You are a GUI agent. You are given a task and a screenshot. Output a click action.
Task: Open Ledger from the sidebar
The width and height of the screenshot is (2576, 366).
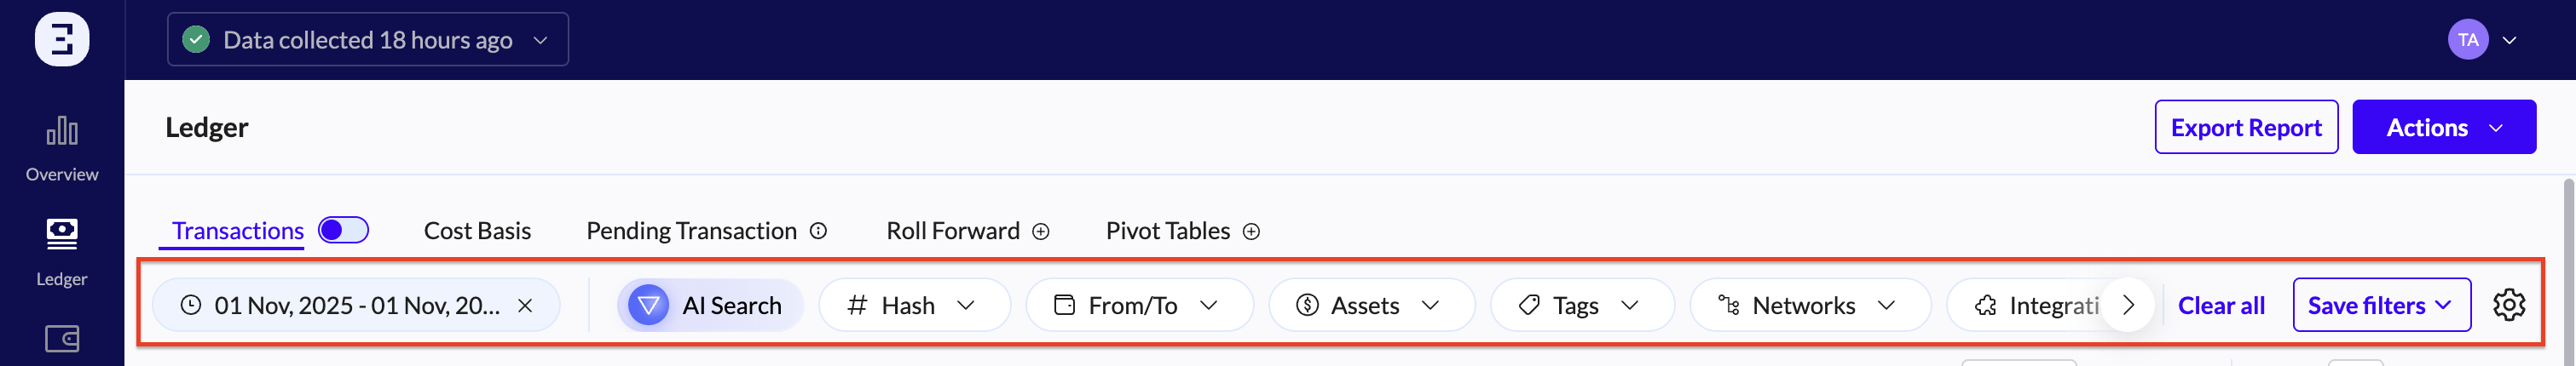[x=62, y=251]
